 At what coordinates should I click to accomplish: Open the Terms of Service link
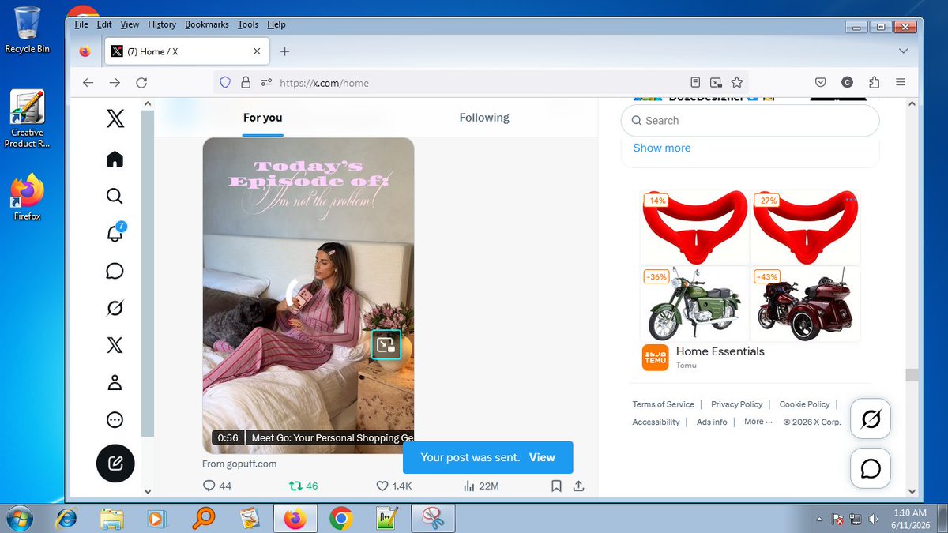pyautogui.click(x=663, y=404)
